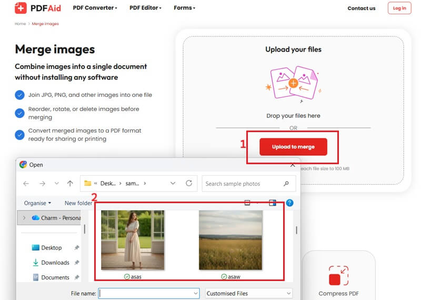Click the sidebar scrollbar
Screen dimensions: 421x300
85,229
